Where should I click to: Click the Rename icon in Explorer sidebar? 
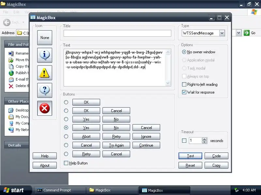click(11, 53)
